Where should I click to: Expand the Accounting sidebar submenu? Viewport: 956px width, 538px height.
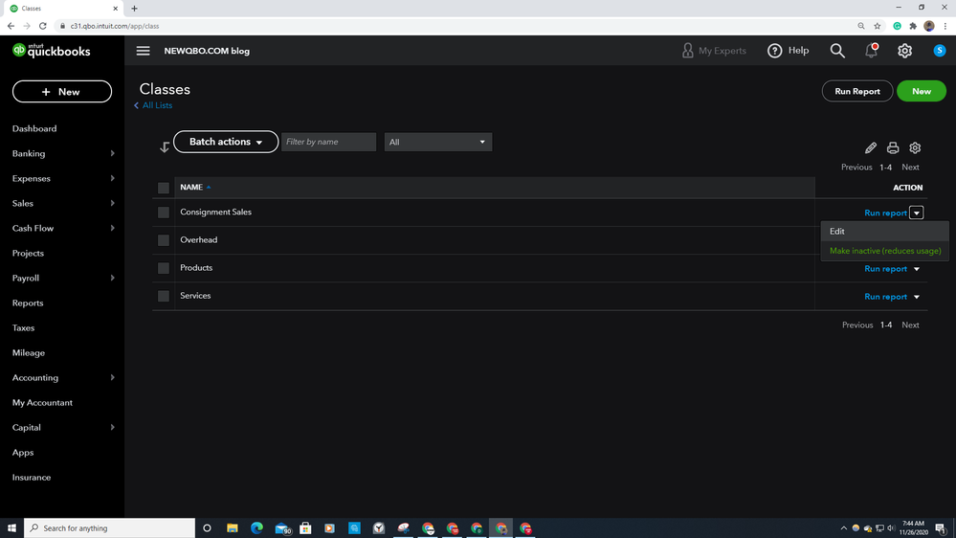pos(112,377)
